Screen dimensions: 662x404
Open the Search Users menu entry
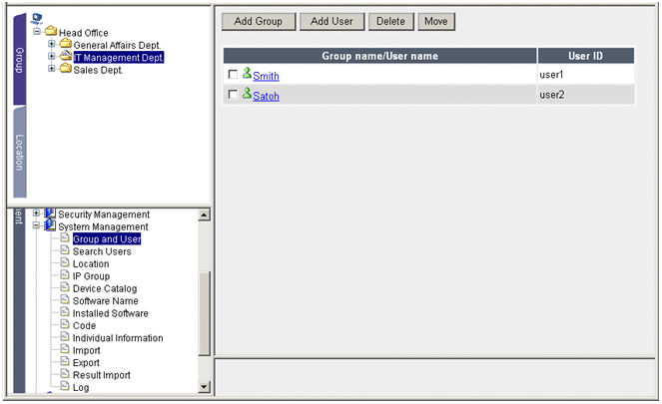coord(102,251)
